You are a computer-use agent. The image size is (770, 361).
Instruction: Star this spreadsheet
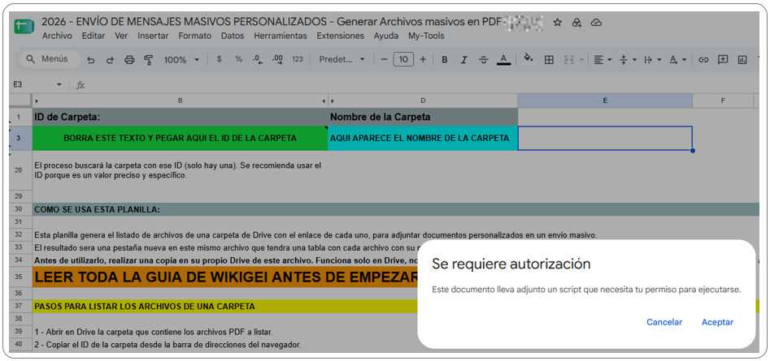[557, 22]
